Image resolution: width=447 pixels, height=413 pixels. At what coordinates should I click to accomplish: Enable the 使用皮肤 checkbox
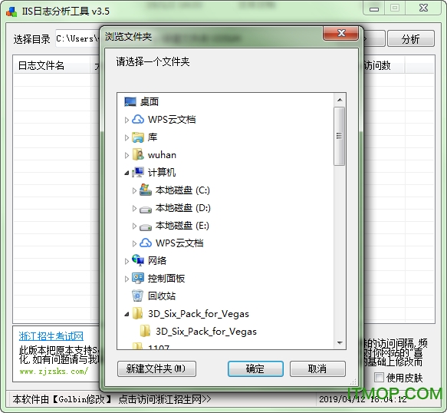coord(379,378)
